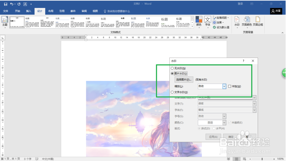Click the Sign in link in title bar
Image resolution: width=286 pixels, height=161 pixels.
[x=240, y=4]
